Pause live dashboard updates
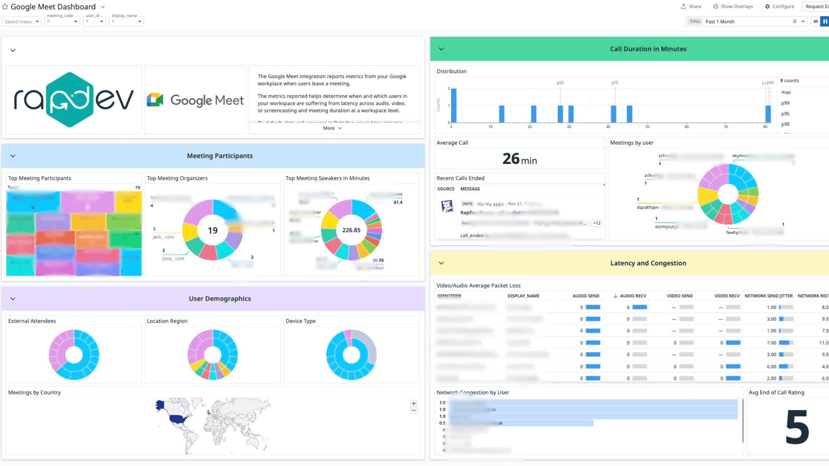The height and width of the screenshot is (466, 829). (825, 22)
